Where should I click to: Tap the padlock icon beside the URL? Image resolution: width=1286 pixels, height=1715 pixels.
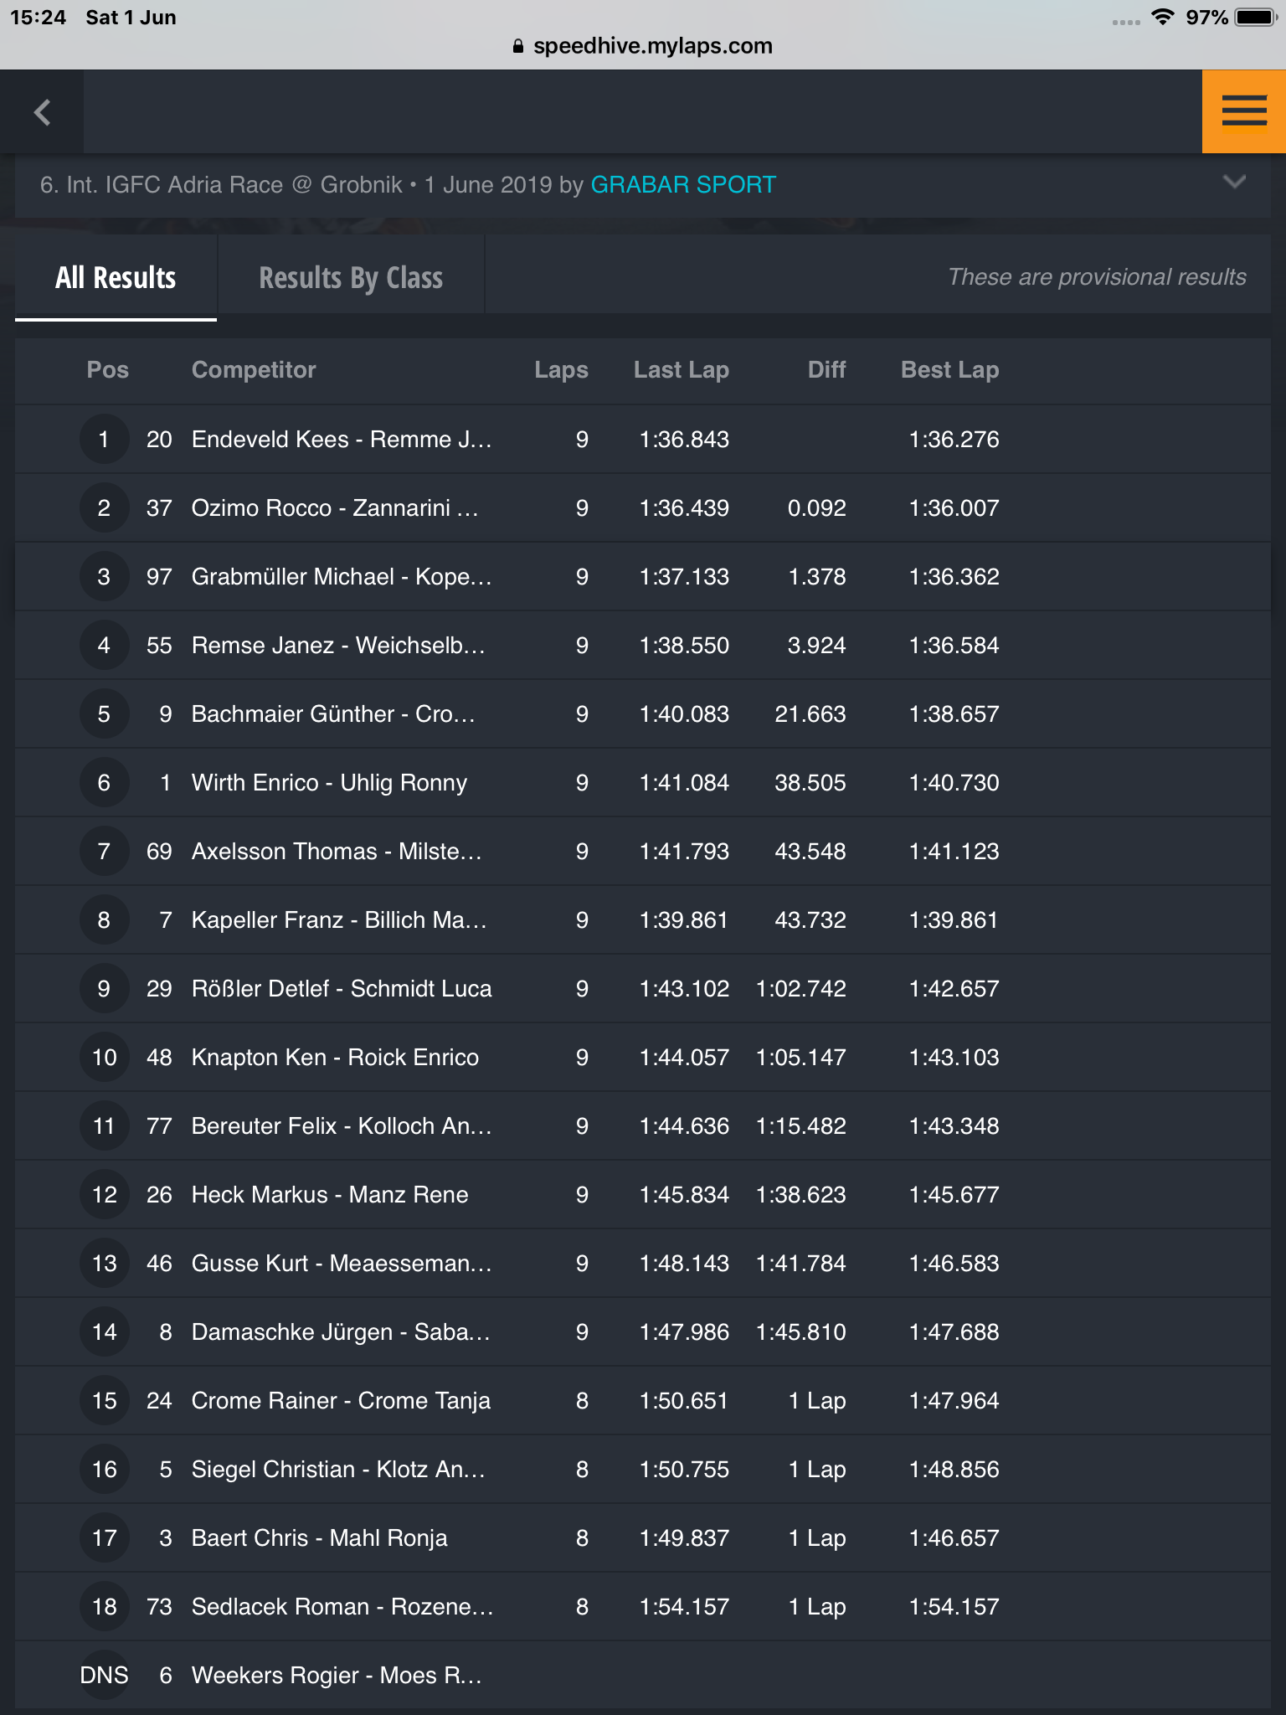pos(518,46)
